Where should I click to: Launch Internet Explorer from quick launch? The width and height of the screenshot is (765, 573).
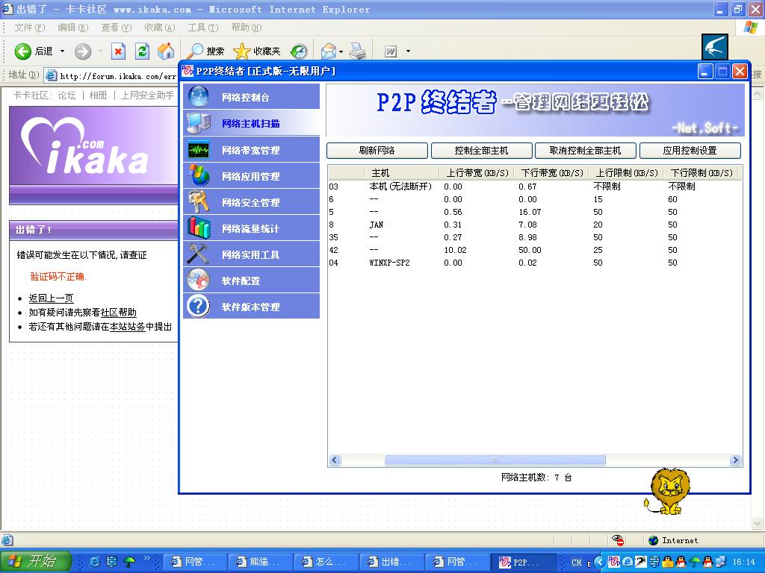[95, 562]
